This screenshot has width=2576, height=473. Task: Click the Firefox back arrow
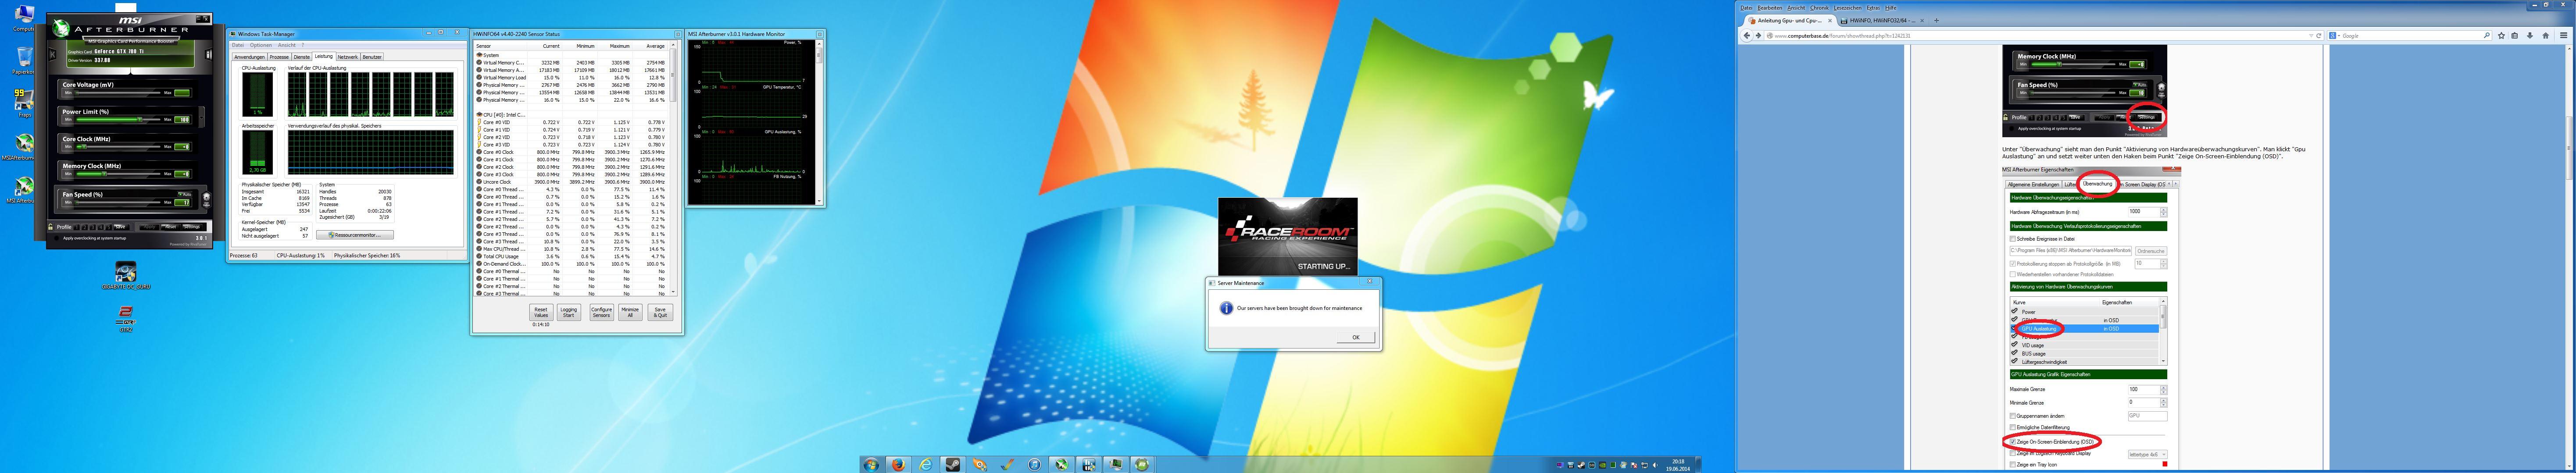point(1747,36)
